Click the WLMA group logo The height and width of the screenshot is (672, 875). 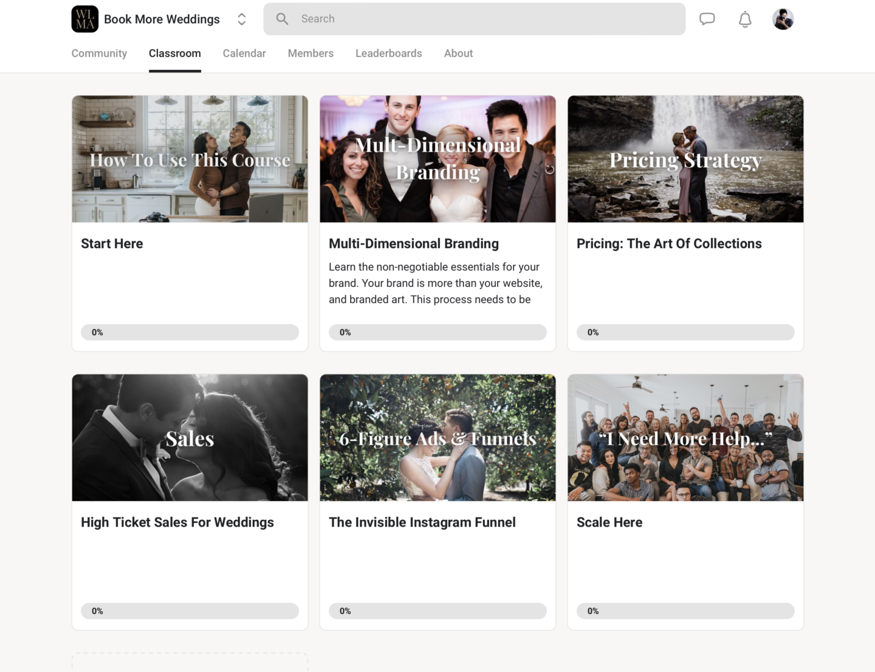pyautogui.click(x=85, y=19)
